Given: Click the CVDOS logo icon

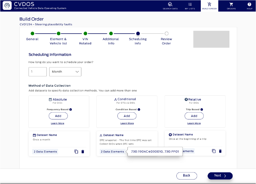Looking at the screenshot, I should [x=7, y=6].
